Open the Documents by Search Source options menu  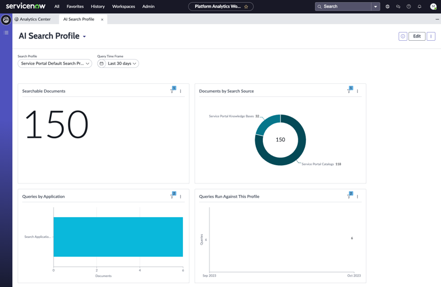(x=357, y=91)
